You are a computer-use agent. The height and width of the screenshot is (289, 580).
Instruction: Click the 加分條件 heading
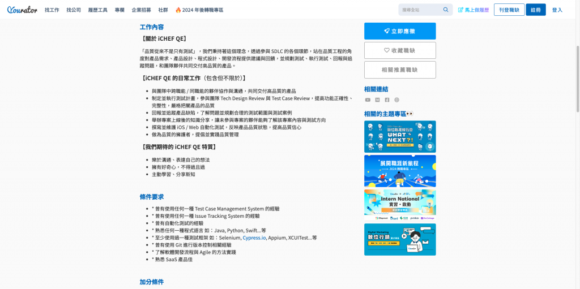coord(152,282)
